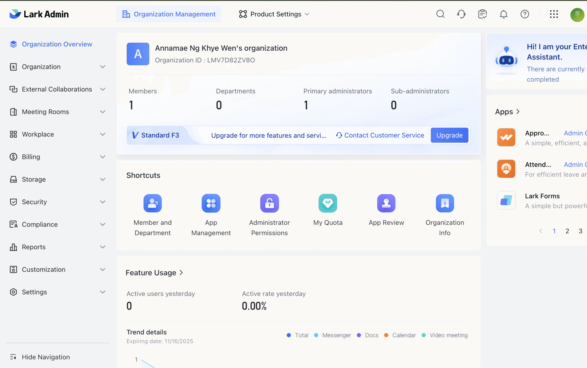Click the Approval app icon

[x=506, y=137]
